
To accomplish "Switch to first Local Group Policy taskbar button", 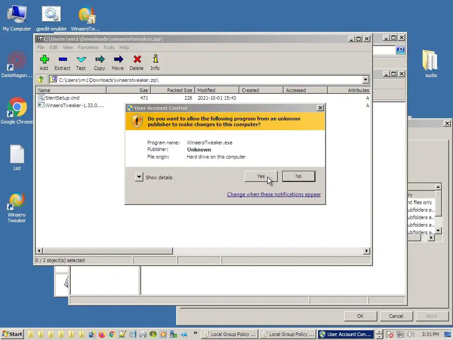I will (x=230, y=334).
